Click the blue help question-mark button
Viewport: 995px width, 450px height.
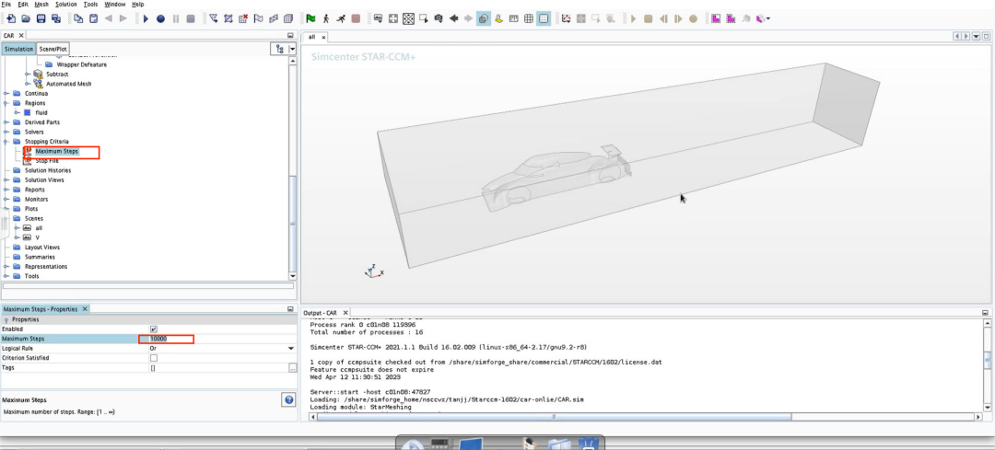point(288,400)
